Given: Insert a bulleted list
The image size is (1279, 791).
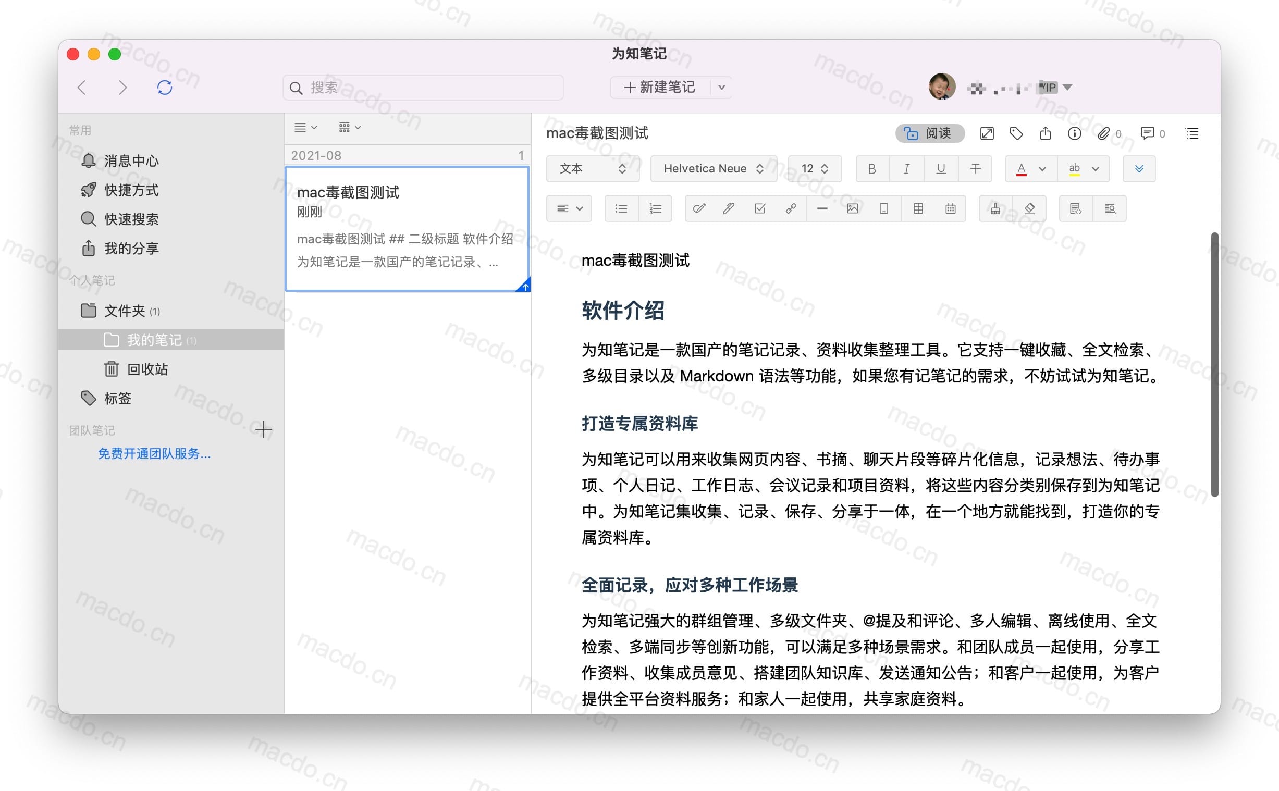Looking at the screenshot, I should pyautogui.click(x=621, y=209).
